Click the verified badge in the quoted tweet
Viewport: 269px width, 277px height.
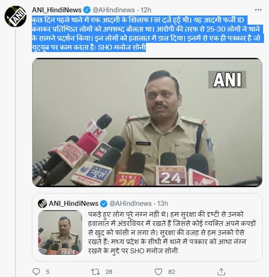click(104, 204)
